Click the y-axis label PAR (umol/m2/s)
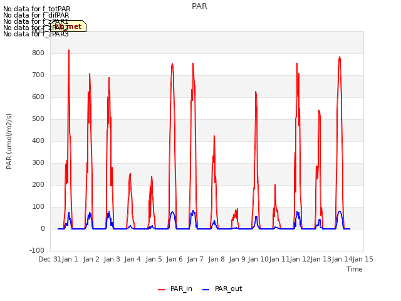Viewport: 401px width, 301px height. coord(9,141)
